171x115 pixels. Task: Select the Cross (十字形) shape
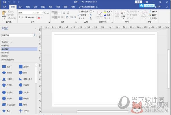(x=24, y=111)
